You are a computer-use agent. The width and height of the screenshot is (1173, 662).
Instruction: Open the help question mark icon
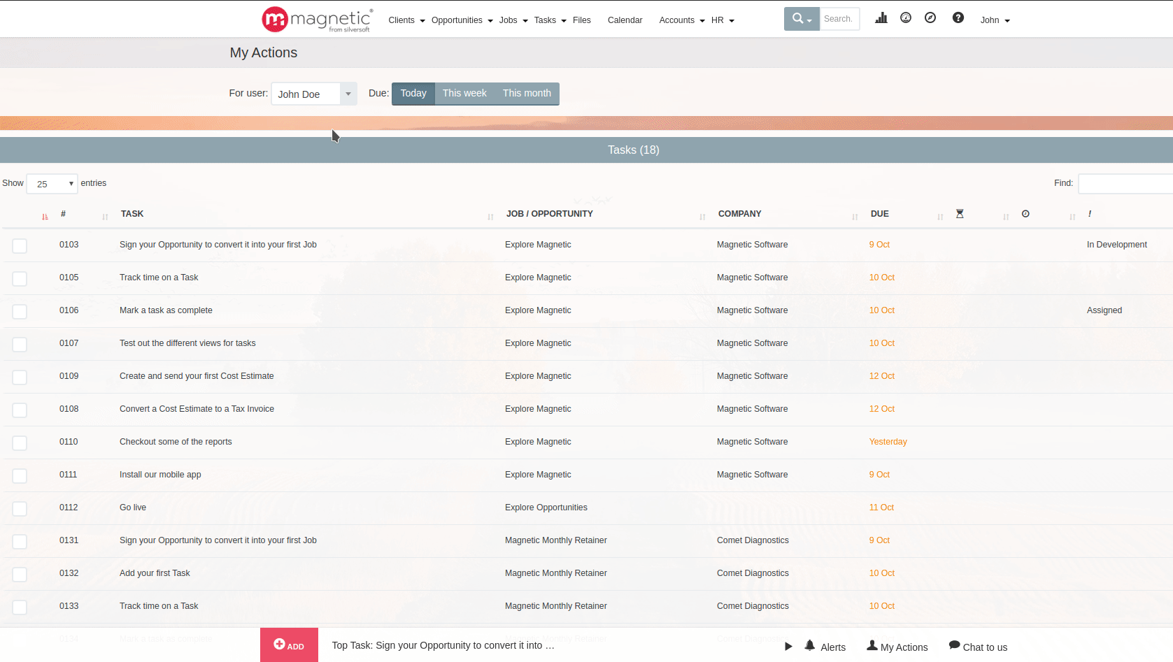tap(958, 18)
